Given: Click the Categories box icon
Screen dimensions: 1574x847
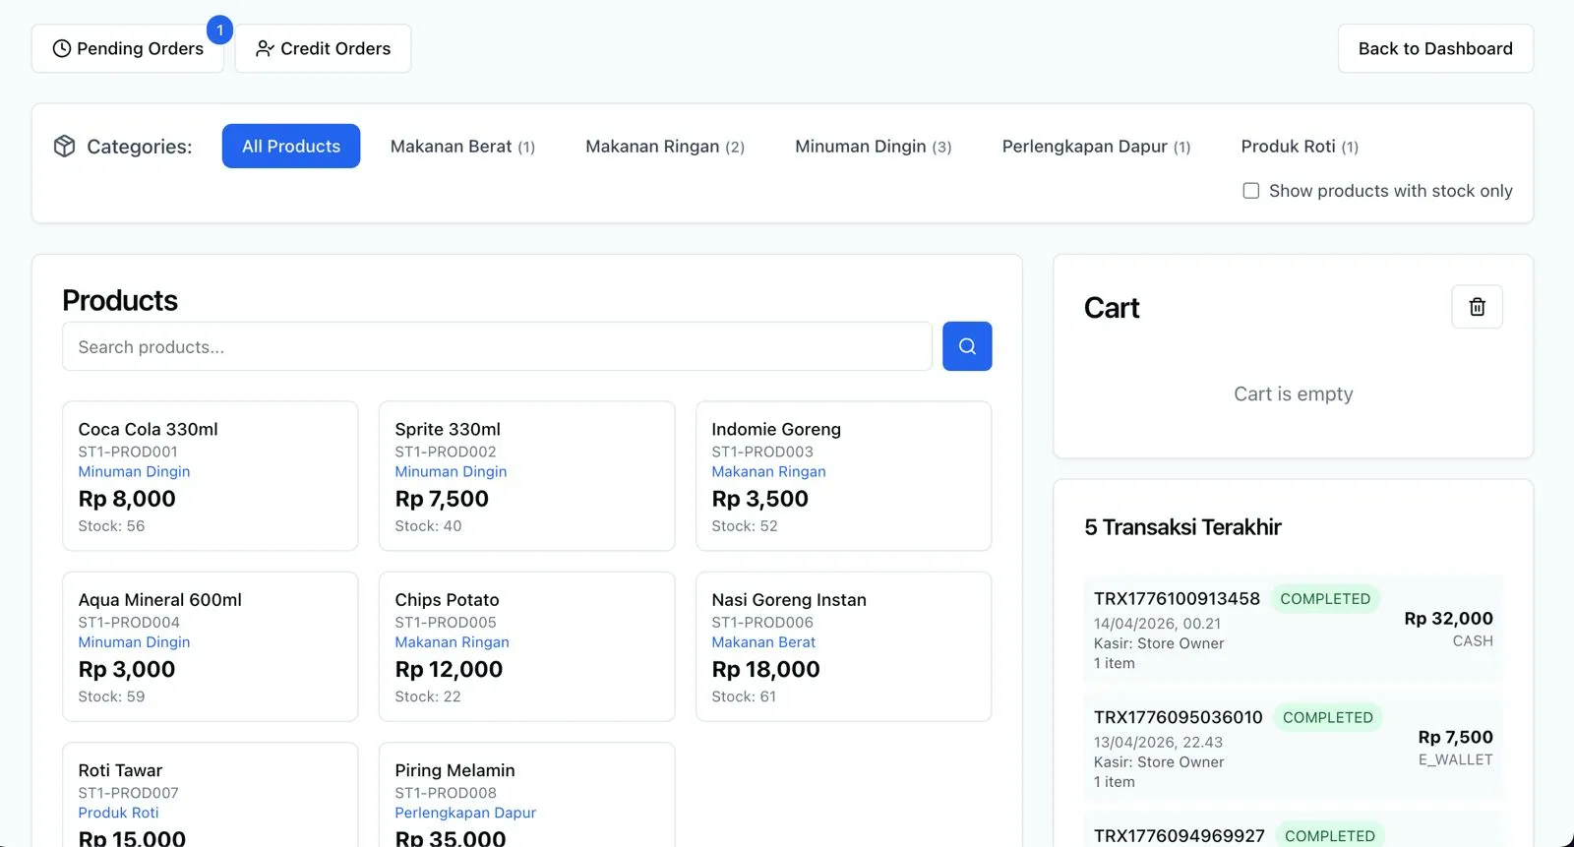Looking at the screenshot, I should coord(64,147).
